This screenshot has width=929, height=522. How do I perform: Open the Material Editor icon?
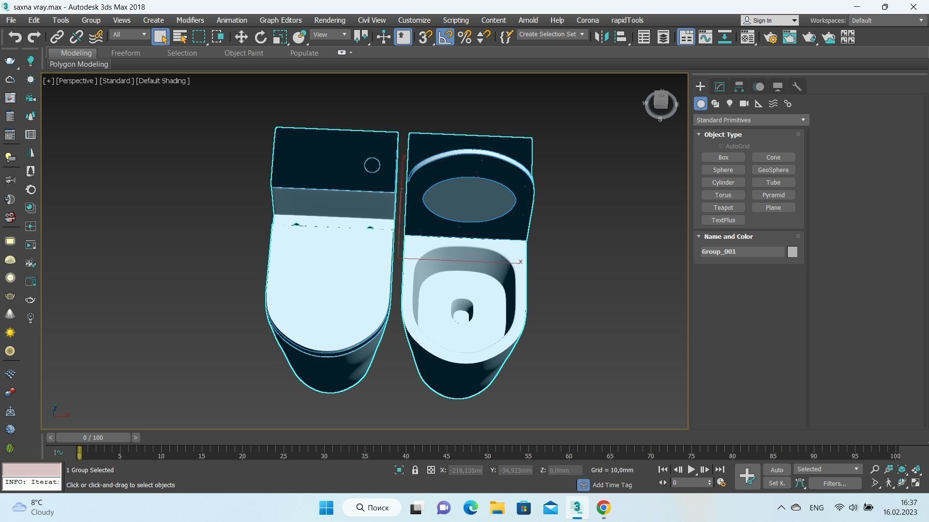[748, 37]
